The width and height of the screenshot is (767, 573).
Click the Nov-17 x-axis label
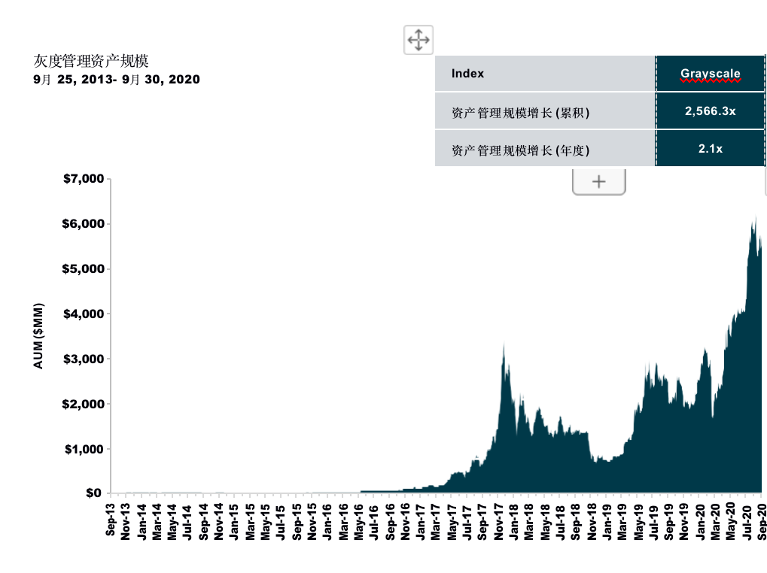tap(498, 520)
